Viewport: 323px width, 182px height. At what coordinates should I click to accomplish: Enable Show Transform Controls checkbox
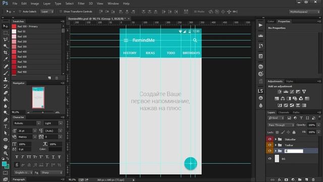click(x=61, y=12)
